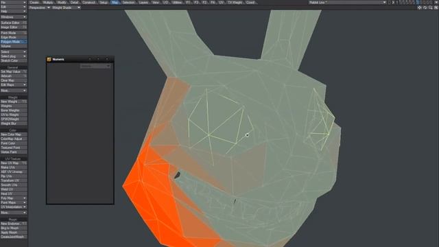Click the Bone Weights button
The height and width of the screenshot is (247, 439).
point(14,110)
